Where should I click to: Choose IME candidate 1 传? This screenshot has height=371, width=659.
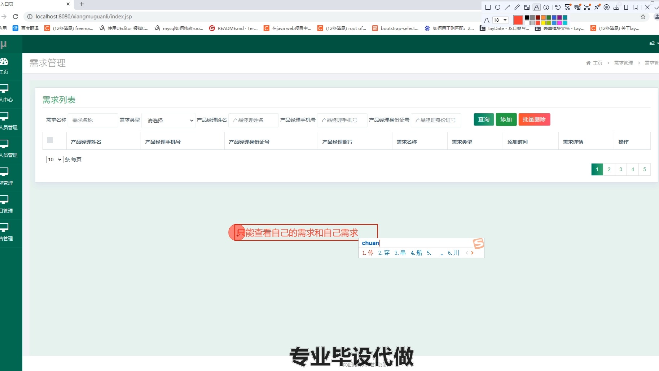[368, 253]
